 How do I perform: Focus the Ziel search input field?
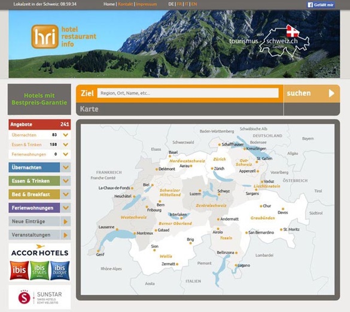(x=188, y=93)
